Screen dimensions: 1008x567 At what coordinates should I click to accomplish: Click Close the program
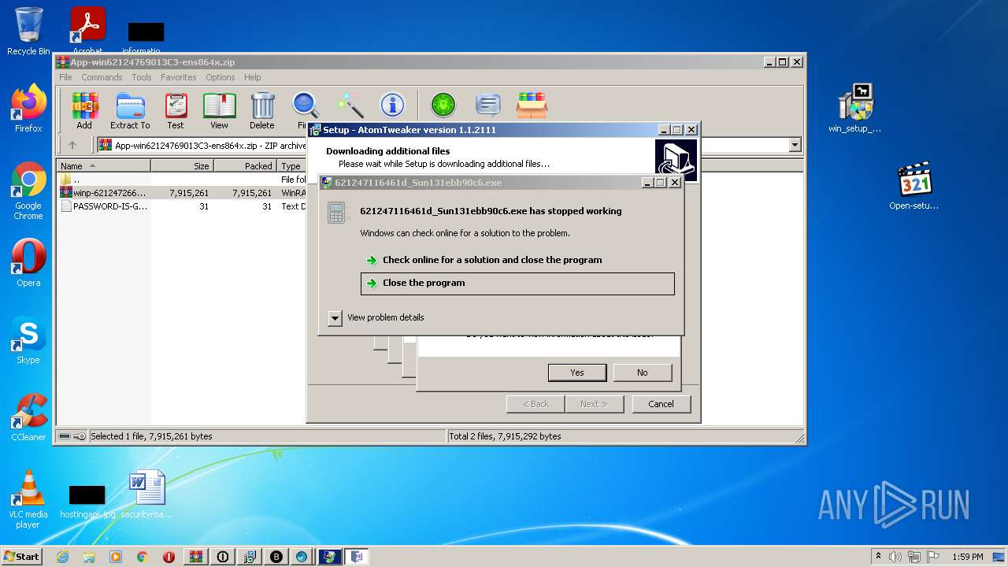517,283
